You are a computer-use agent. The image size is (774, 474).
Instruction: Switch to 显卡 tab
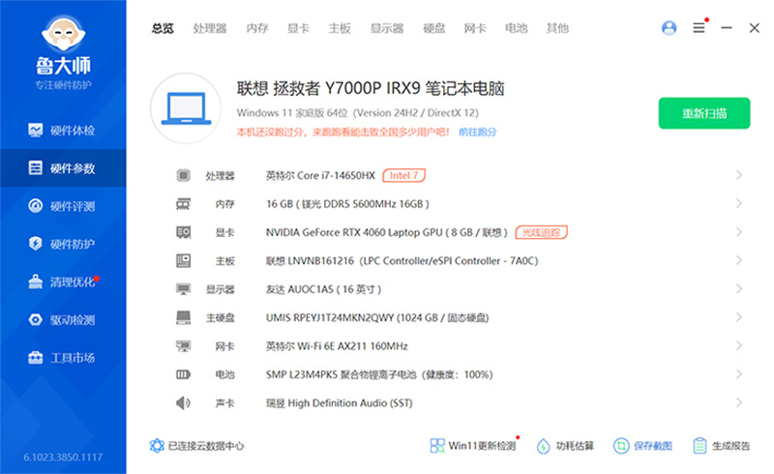(x=298, y=29)
